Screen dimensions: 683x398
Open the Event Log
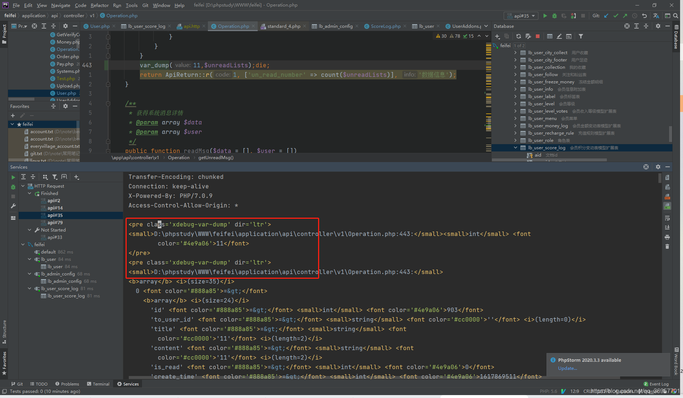click(x=656, y=384)
